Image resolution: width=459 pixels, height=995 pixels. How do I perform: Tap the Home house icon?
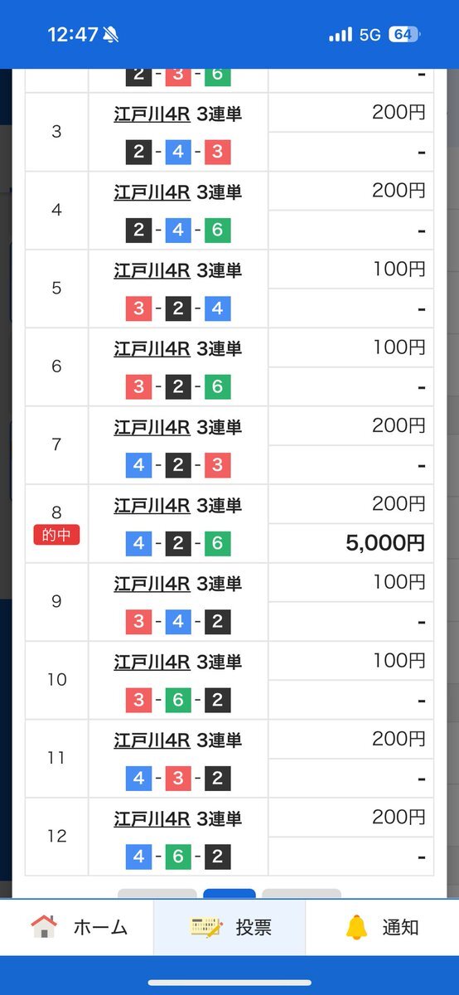pos(44,927)
